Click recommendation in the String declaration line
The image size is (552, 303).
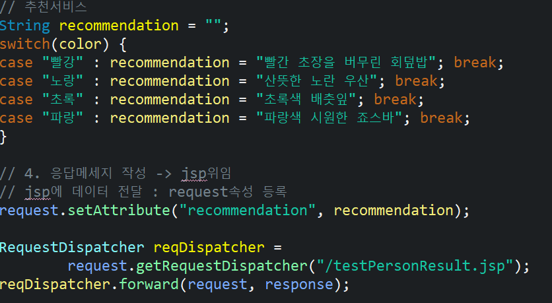[119, 26]
